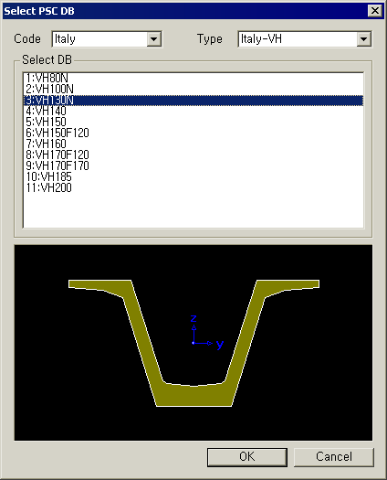
Task: Click the Italy-VH type combo box field
Action: 305,39
